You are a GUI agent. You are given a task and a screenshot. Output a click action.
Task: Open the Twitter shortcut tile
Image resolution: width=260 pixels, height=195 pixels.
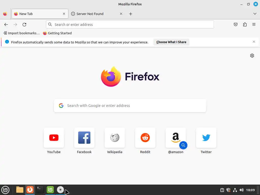click(x=206, y=138)
